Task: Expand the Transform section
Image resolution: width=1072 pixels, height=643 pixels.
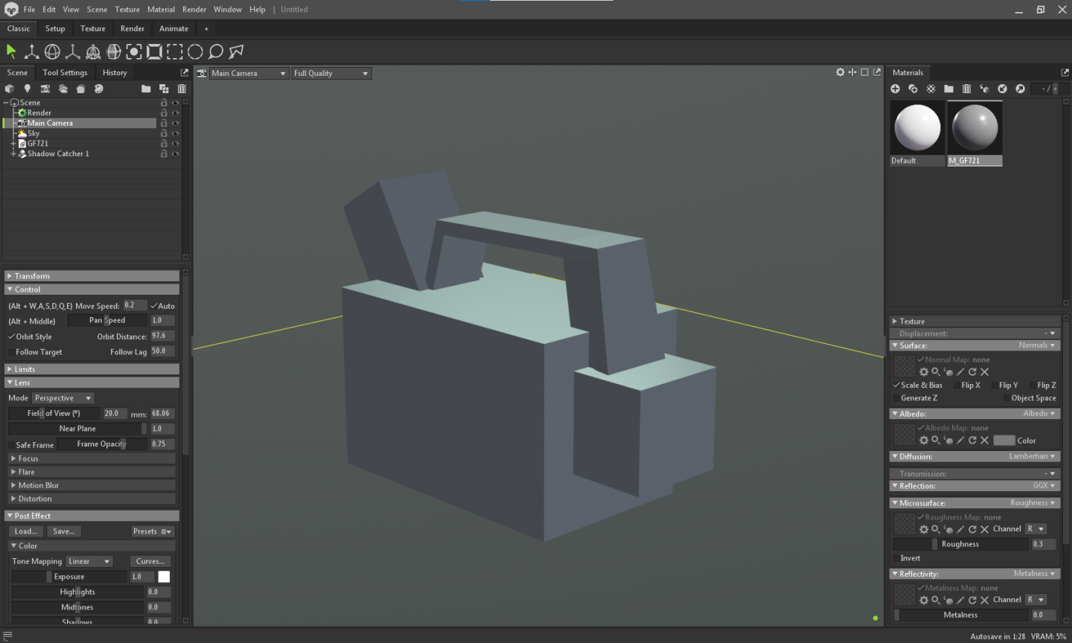Action: point(92,276)
